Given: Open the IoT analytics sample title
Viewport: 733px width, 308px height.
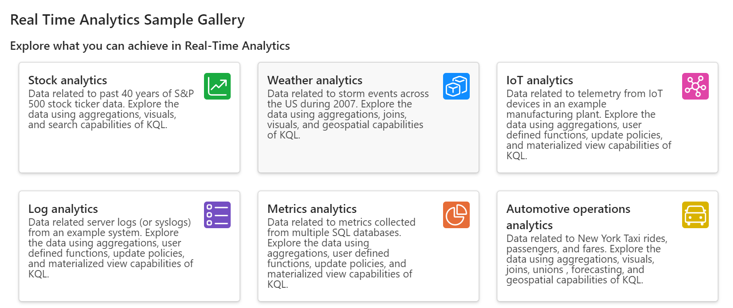Looking at the screenshot, I should tap(539, 80).
